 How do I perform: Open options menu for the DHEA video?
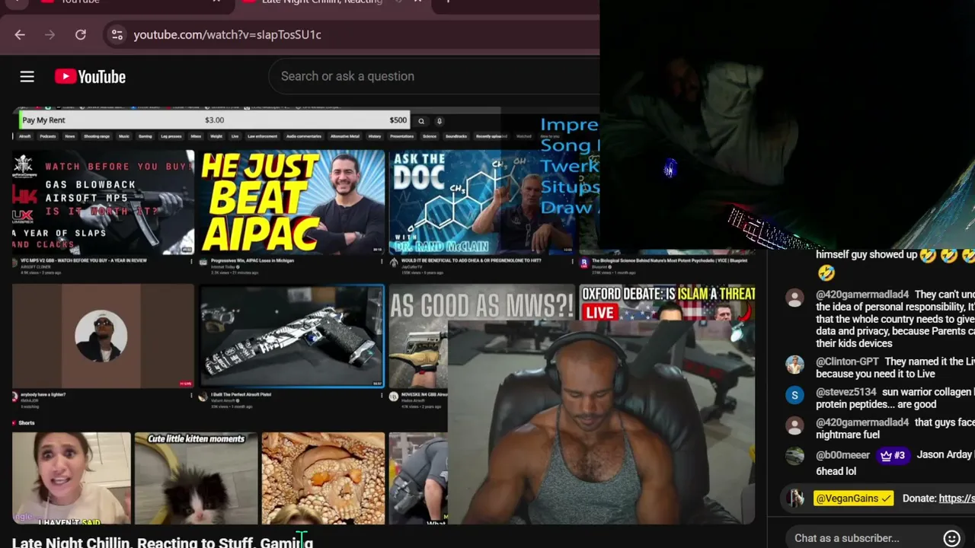tap(571, 261)
